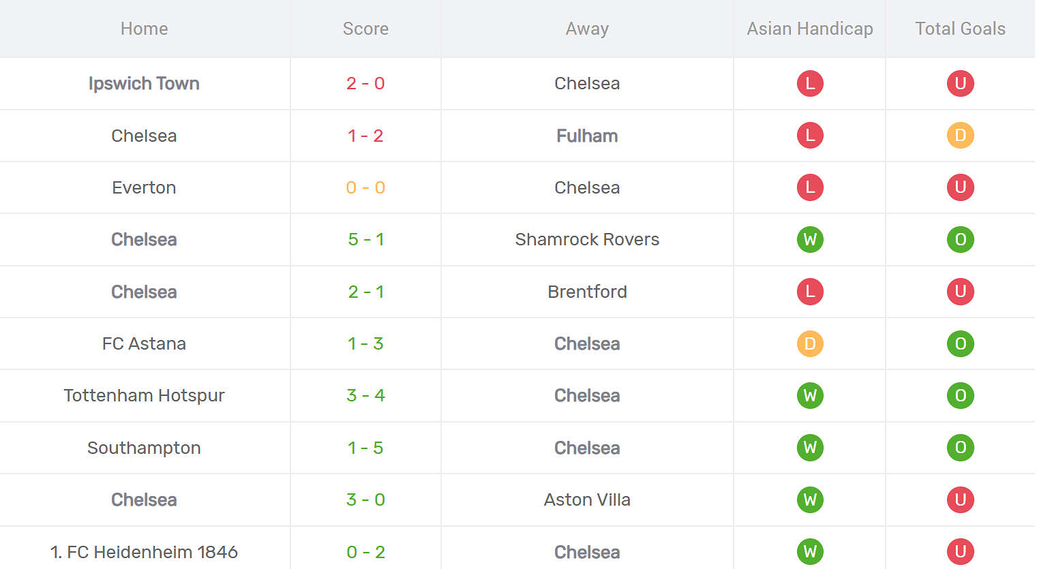Viewport: 1037px width, 569px height.
Task: Click the Score column header
Action: pos(365,29)
